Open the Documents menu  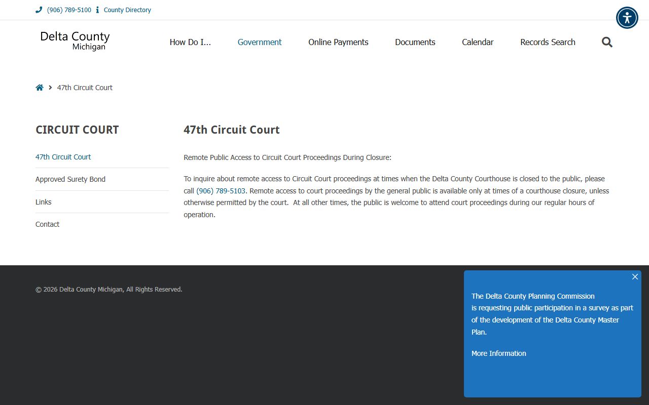(x=415, y=42)
